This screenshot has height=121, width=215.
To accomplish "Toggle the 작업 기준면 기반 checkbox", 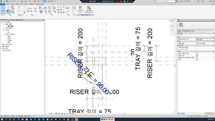I will click(197, 53).
